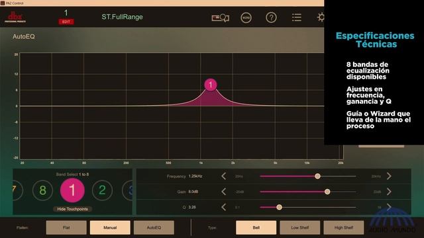This screenshot has height=238, width=424.
Task: Click the dbx logo icon
Action: 15,17
